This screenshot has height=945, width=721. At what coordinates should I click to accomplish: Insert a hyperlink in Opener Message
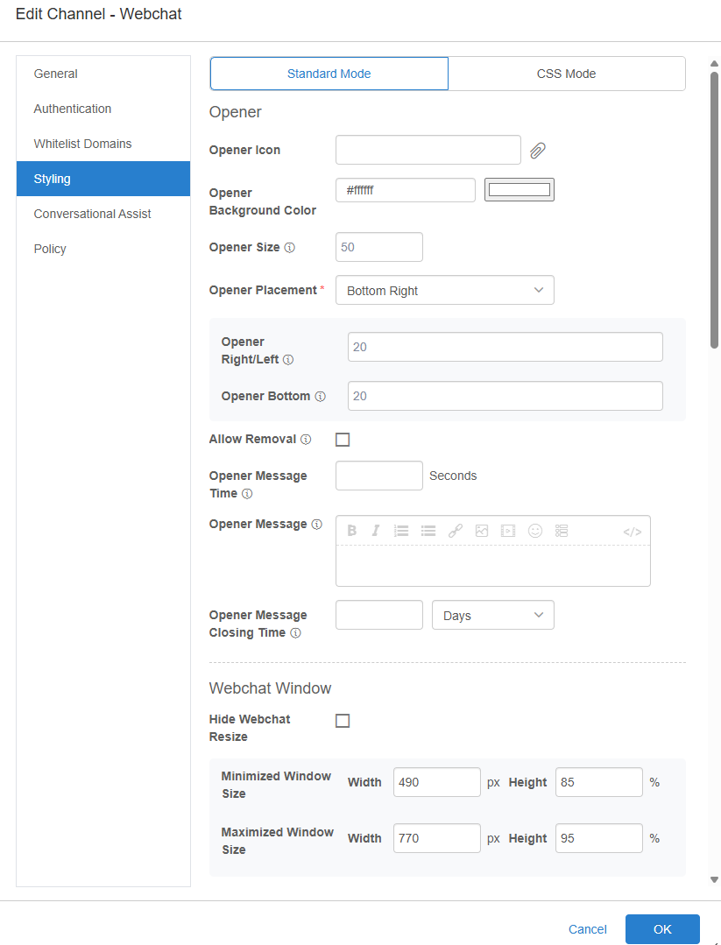click(455, 531)
